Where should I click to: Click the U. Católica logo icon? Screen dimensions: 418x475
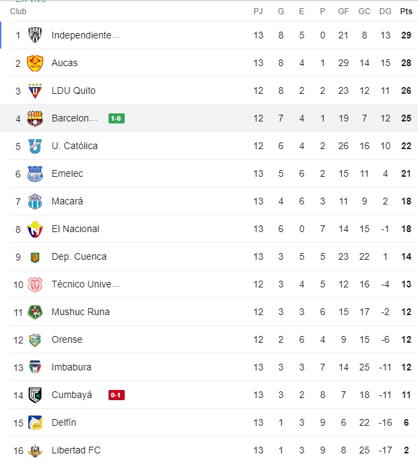pos(35,146)
